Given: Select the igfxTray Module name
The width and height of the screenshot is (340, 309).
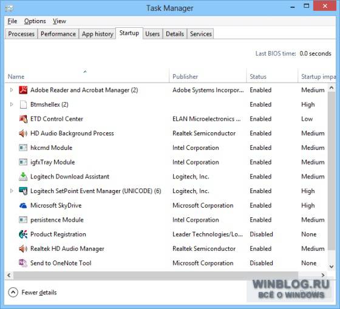Looking at the screenshot, I should click(53, 162).
